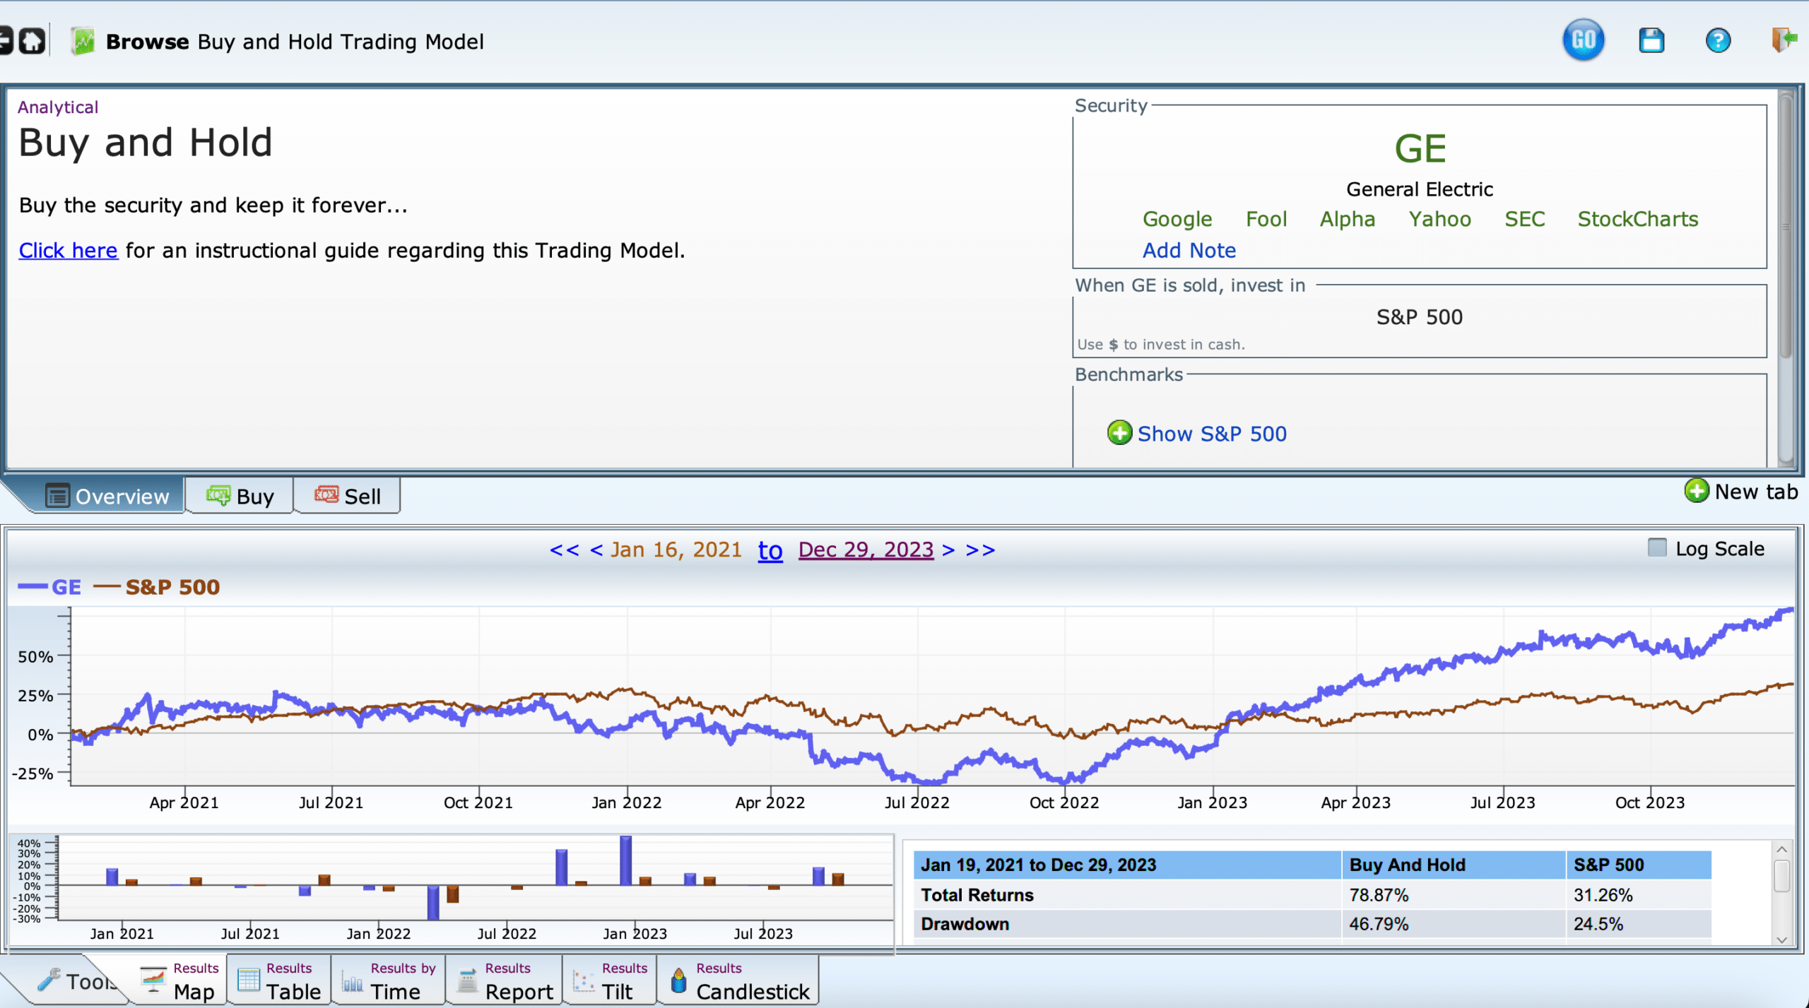1809x1008 pixels.
Task: Open the Results Table view
Action: point(278,980)
